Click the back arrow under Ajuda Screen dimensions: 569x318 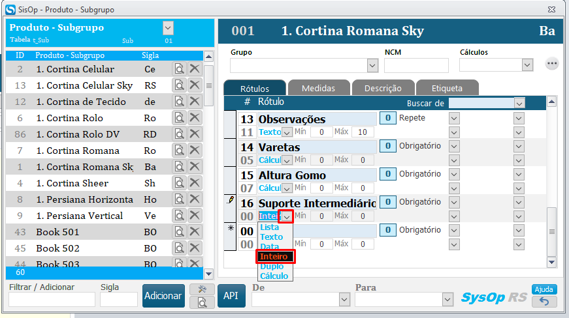[x=544, y=301]
